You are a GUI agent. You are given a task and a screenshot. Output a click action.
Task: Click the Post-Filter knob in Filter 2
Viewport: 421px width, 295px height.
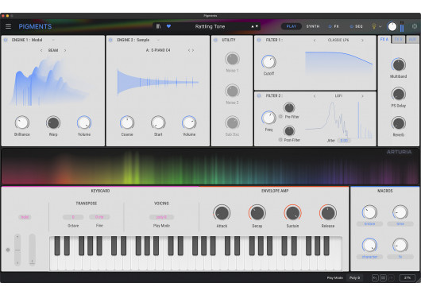click(x=289, y=131)
